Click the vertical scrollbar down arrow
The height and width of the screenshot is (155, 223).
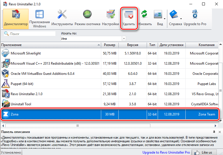pos(220,121)
